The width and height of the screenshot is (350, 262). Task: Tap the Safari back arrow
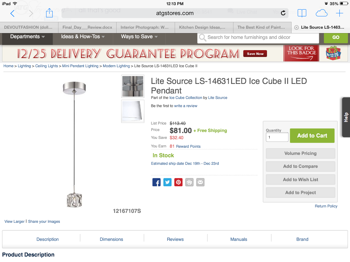coord(12,13)
